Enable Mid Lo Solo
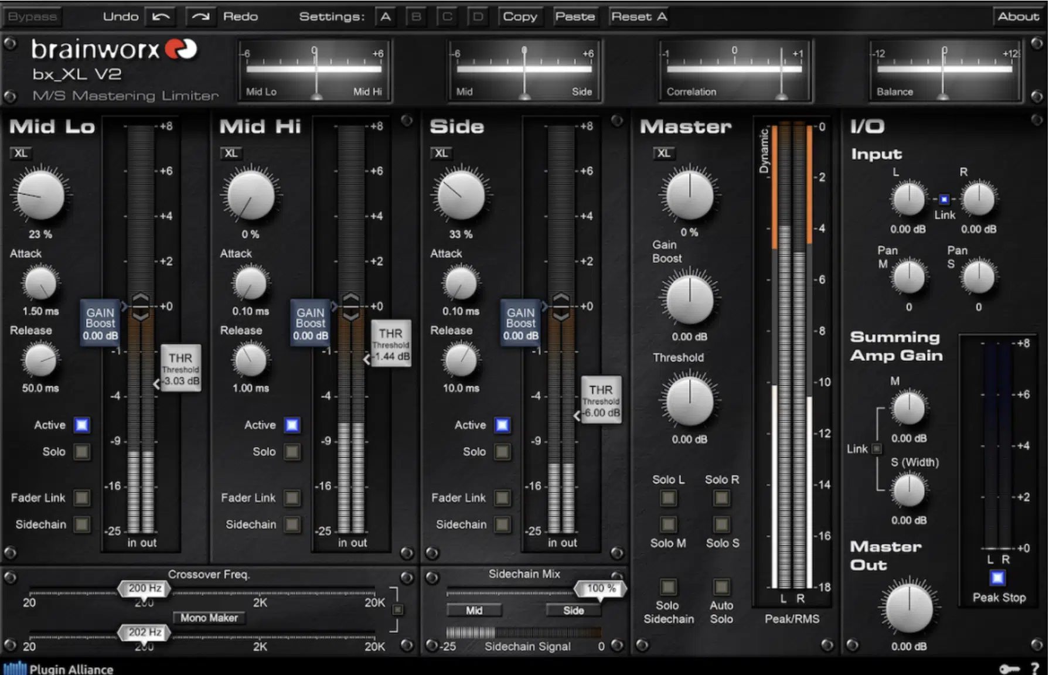This screenshot has height=675, width=1049. [x=82, y=451]
